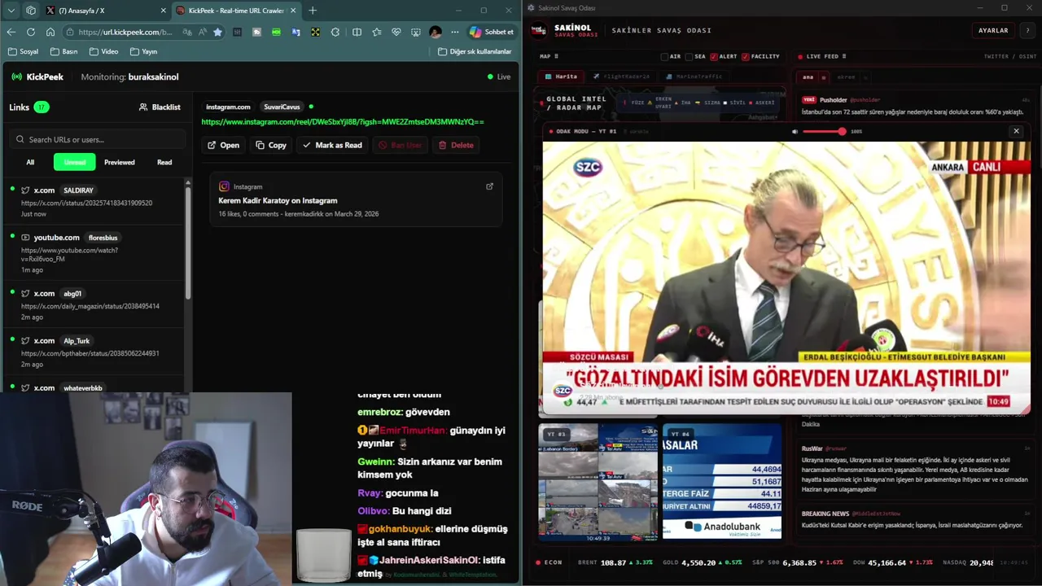This screenshot has width=1042, height=586.
Task: Open the Sosyal bookmarks folder
Action: [22, 51]
